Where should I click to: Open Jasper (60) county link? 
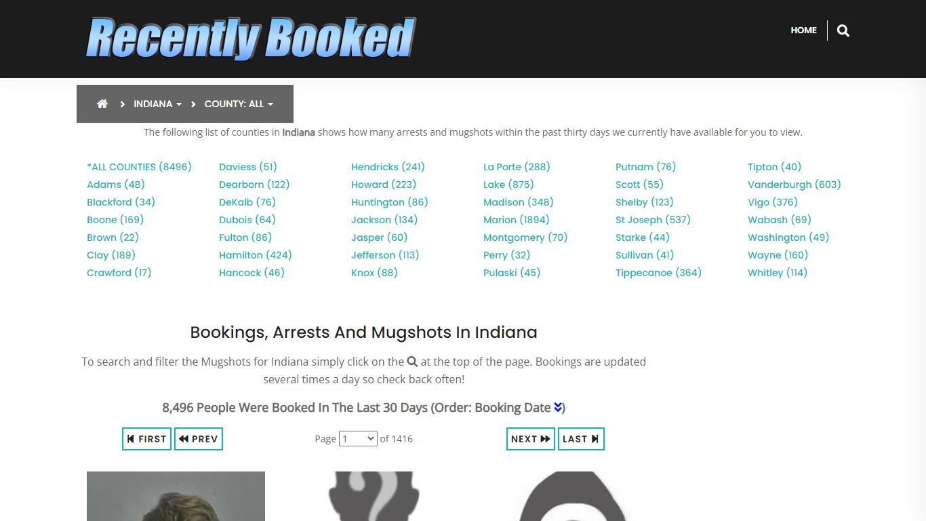(x=380, y=237)
